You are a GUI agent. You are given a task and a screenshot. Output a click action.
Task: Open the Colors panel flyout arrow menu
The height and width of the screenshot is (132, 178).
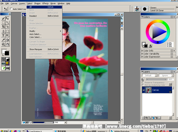174,17
